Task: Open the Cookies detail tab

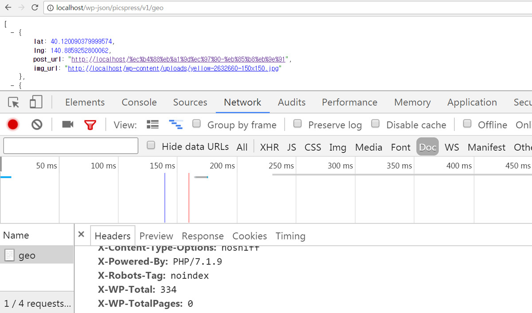Action: [x=250, y=236]
